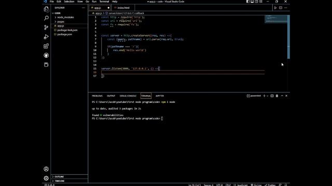Switch to the JUPYTER panel tab
The width and height of the screenshot is (332, 186).
[160, 96]
